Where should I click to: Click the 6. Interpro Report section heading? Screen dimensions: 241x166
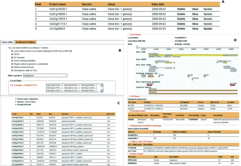(x=136, y=154)
